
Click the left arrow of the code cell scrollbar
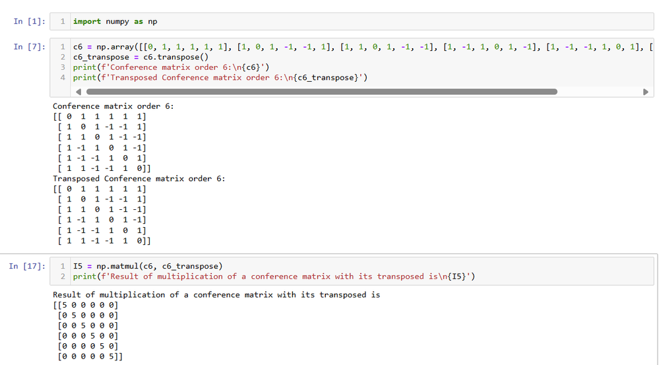pos(78,92)
